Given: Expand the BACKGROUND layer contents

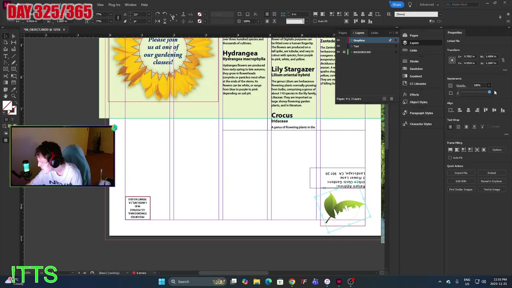Looking at the screenshot, I should (352, 52).
